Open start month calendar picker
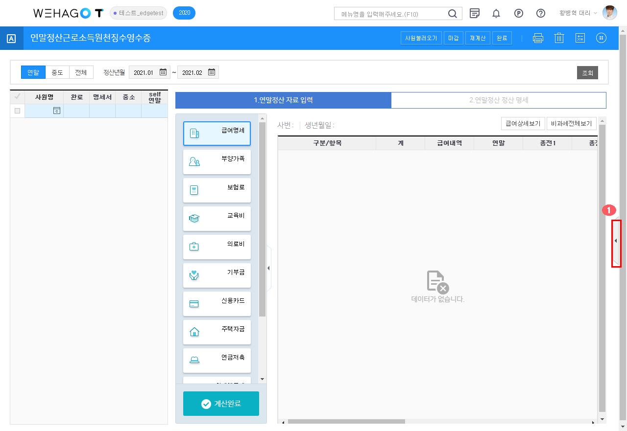This screenshot has width=627, height=431. pyautogui.click(x=163, y=72)
